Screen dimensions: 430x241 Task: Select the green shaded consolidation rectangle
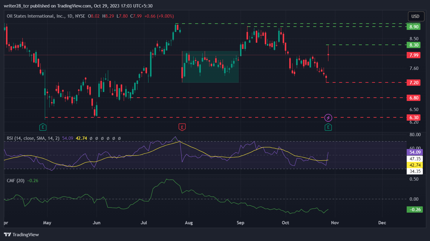(x=210, y=67)
